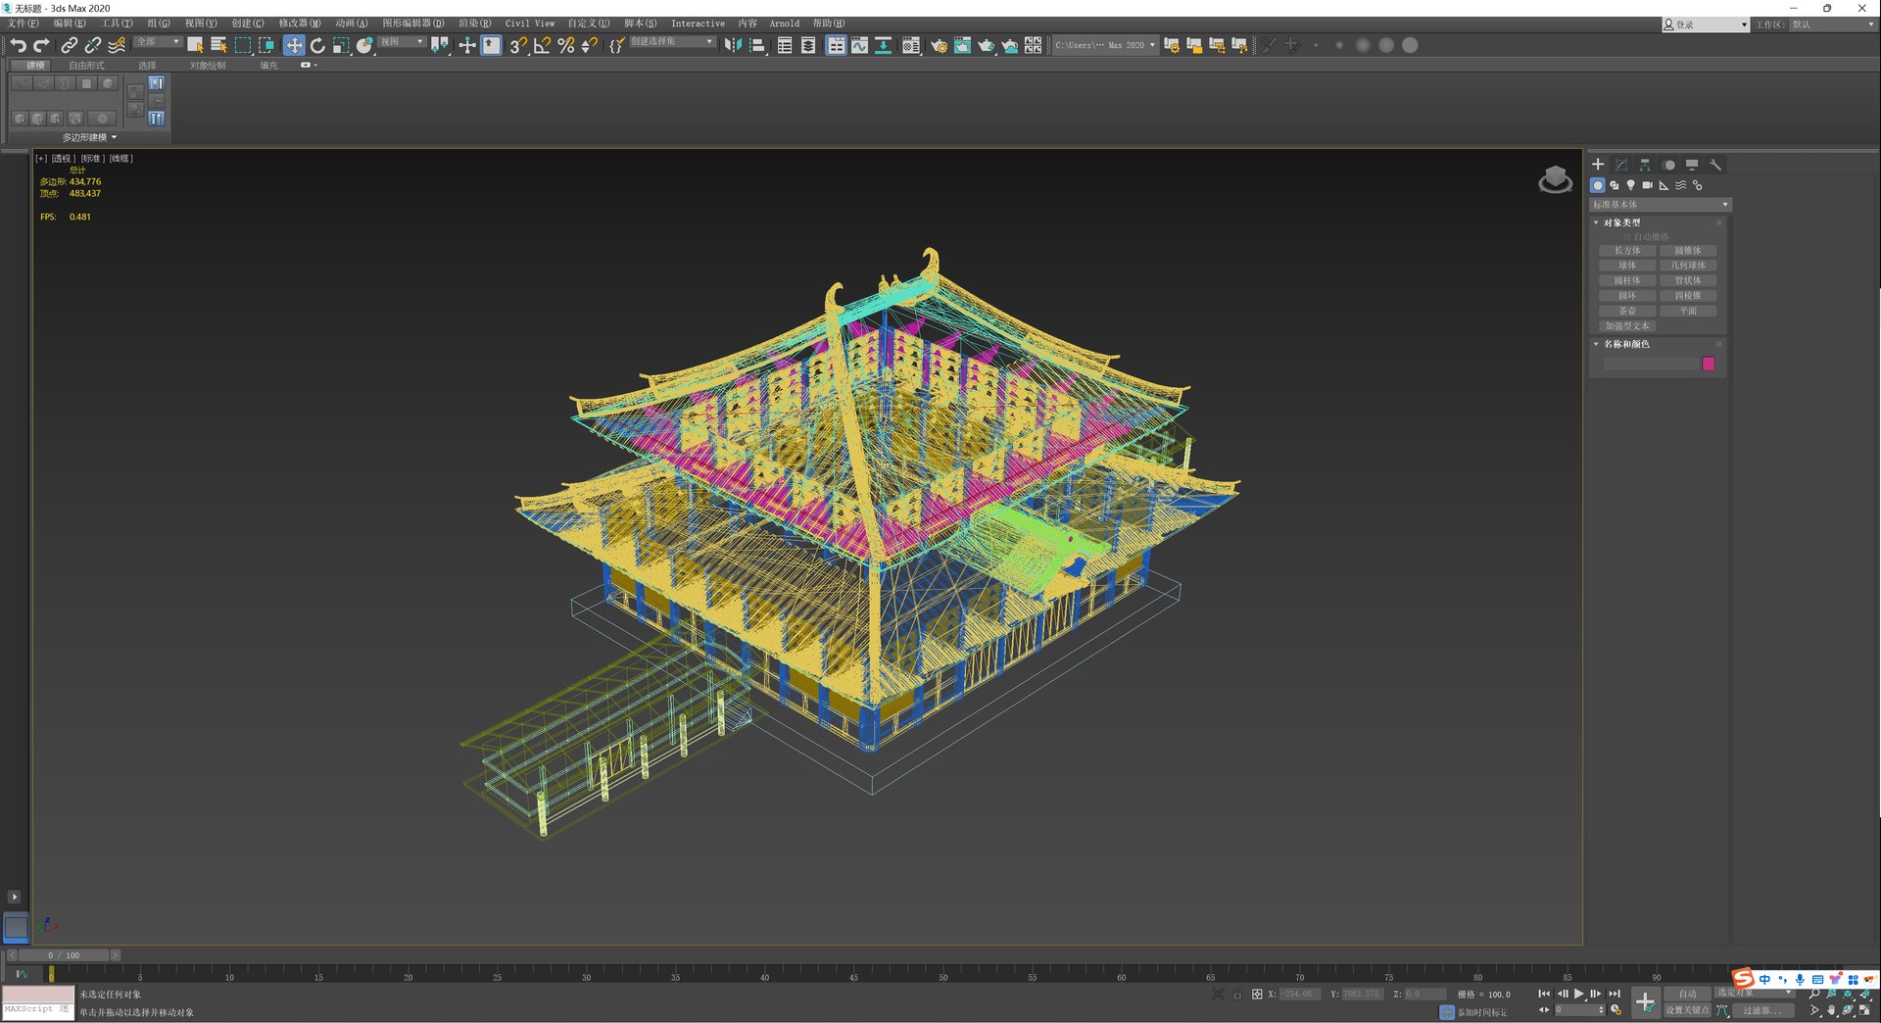
Task: Open the project path dropdown C:\Users
Action: pyautogui.click(x=1105, y=45)
